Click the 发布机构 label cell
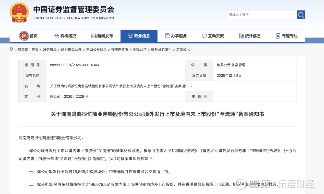The width and height of the screenshot is (324, 194). 32,75
